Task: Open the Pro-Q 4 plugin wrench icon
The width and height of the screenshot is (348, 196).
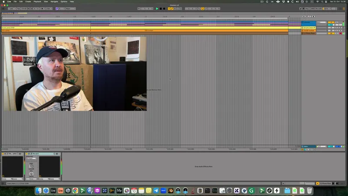Action: coord(31,154)
